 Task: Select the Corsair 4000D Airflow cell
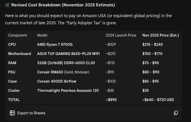pyautogui.click(x=57, y=81)
